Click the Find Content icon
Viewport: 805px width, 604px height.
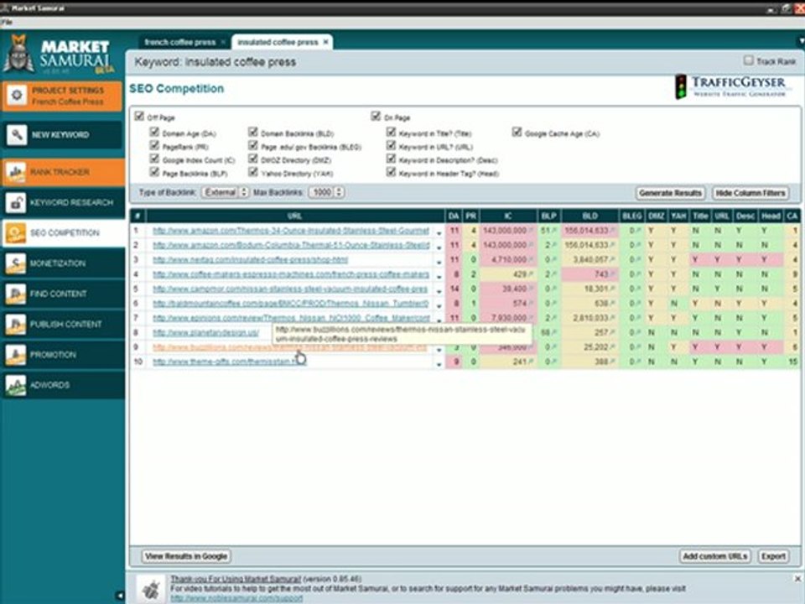pos(16,294)
